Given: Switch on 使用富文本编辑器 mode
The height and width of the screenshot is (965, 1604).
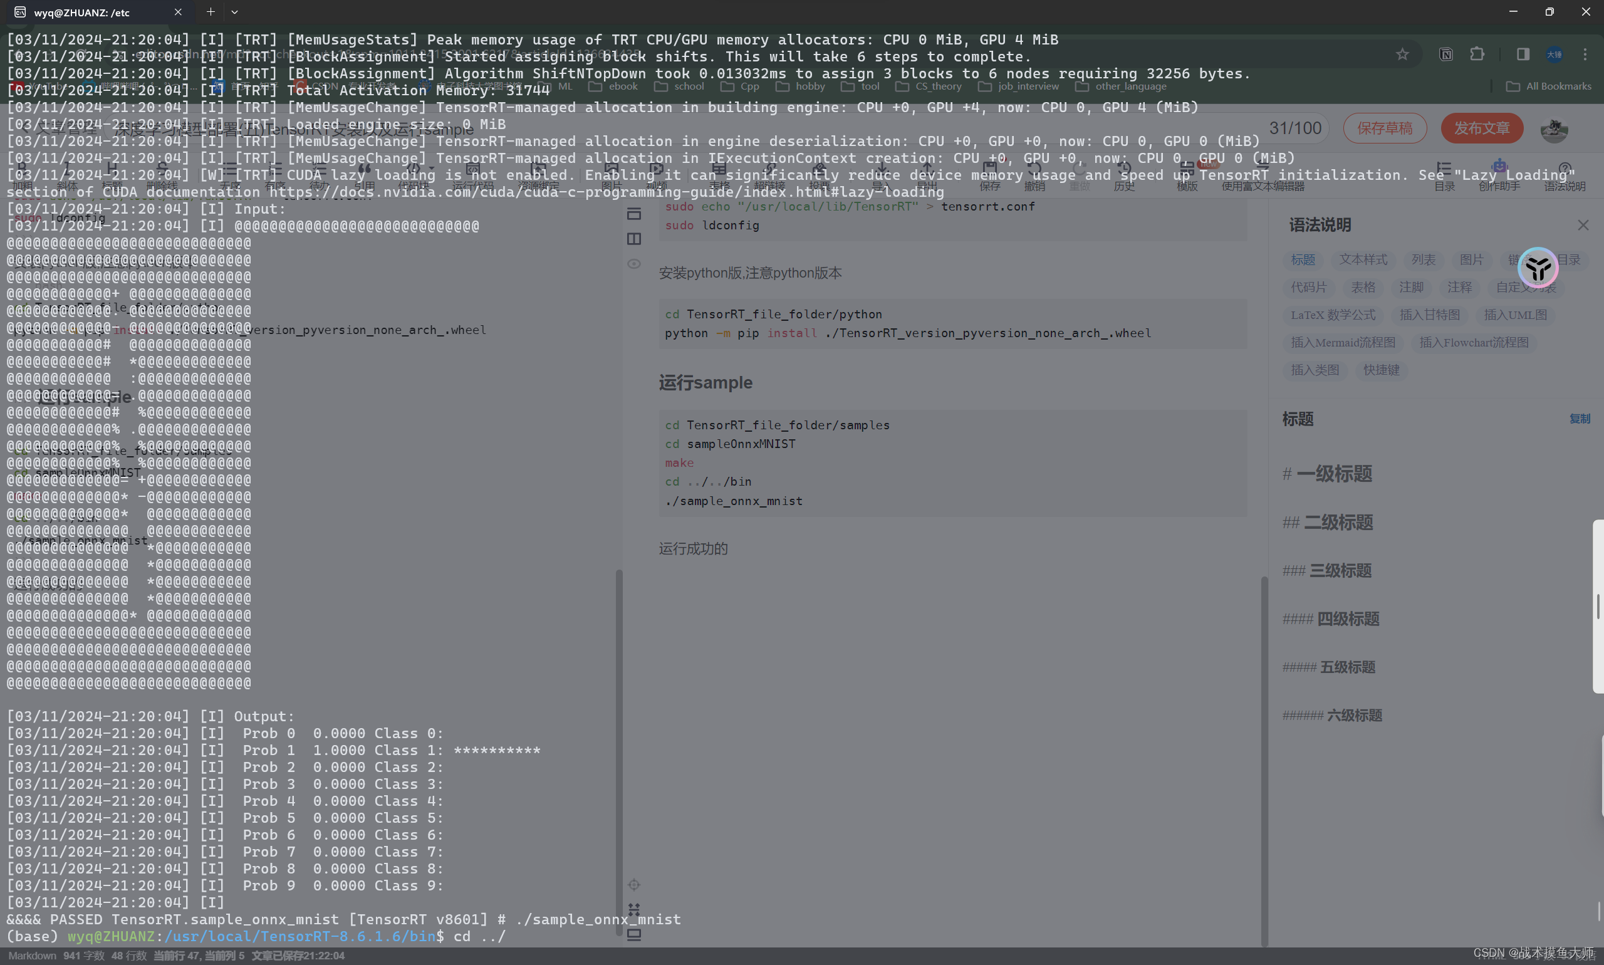Looking at the screenshot, I should coord(1261,179).
